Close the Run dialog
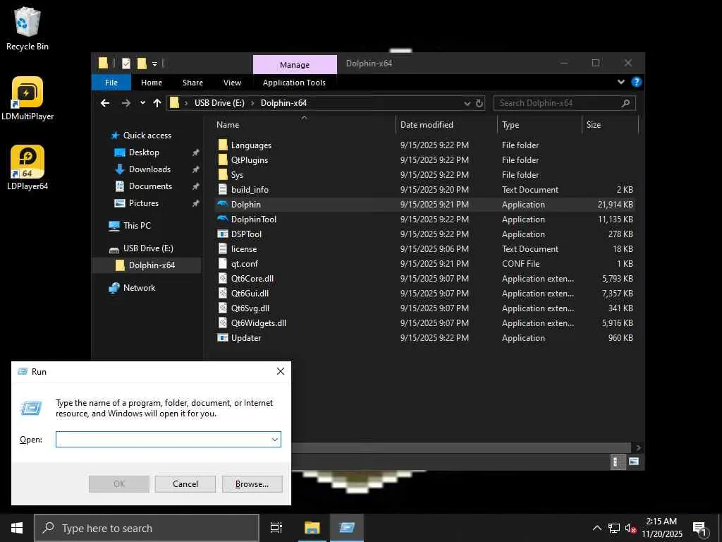This screenshot has width=722, height=542. tap(281, 371)
